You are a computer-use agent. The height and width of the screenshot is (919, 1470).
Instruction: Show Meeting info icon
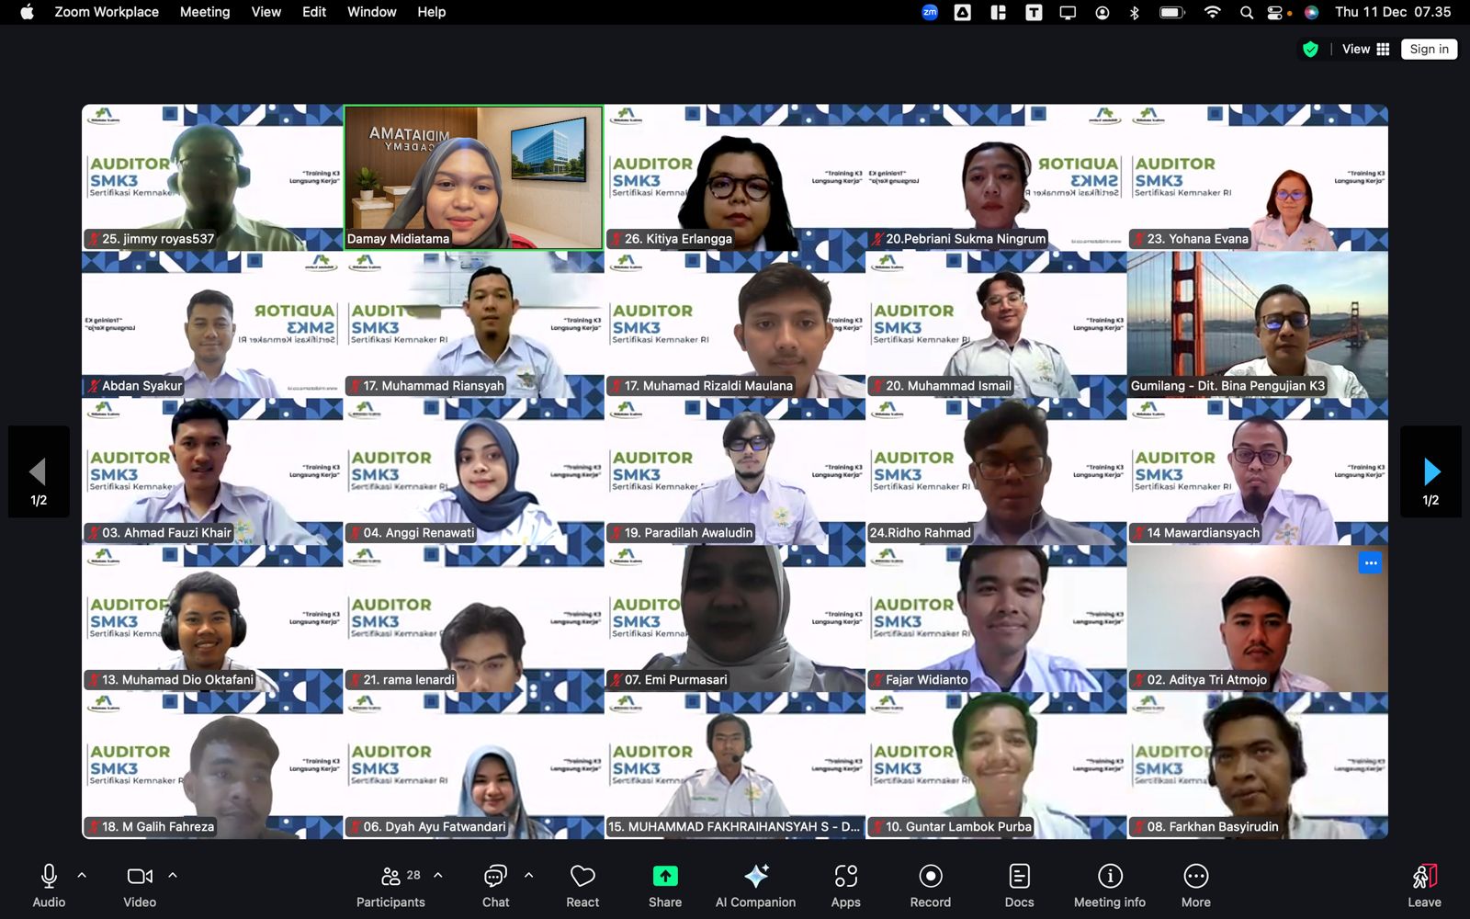(1109, 877)
